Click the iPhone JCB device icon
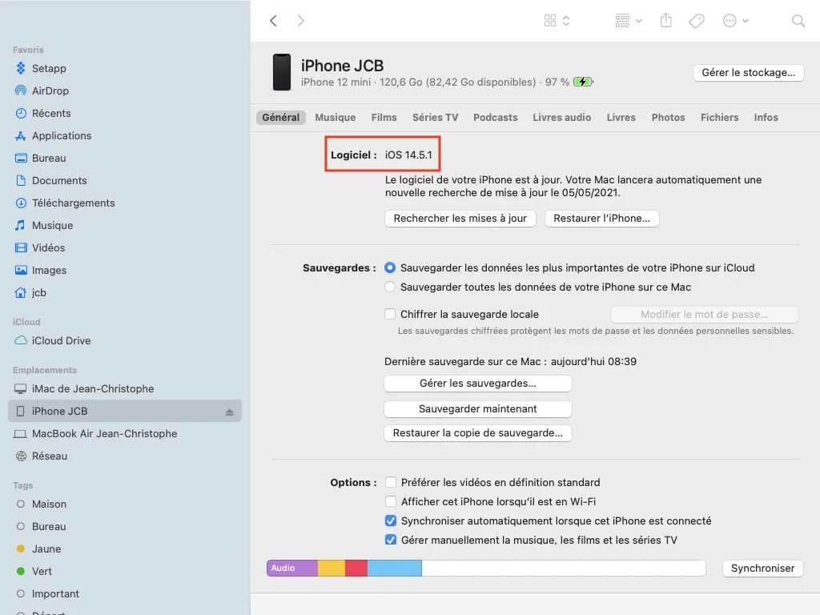The image size is (820, 615). [x=281, y=72]
